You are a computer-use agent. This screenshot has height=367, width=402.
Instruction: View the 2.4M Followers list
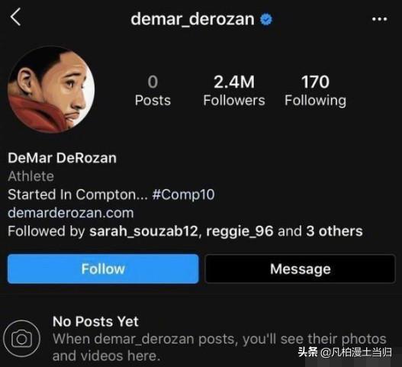tap(234, 91)
